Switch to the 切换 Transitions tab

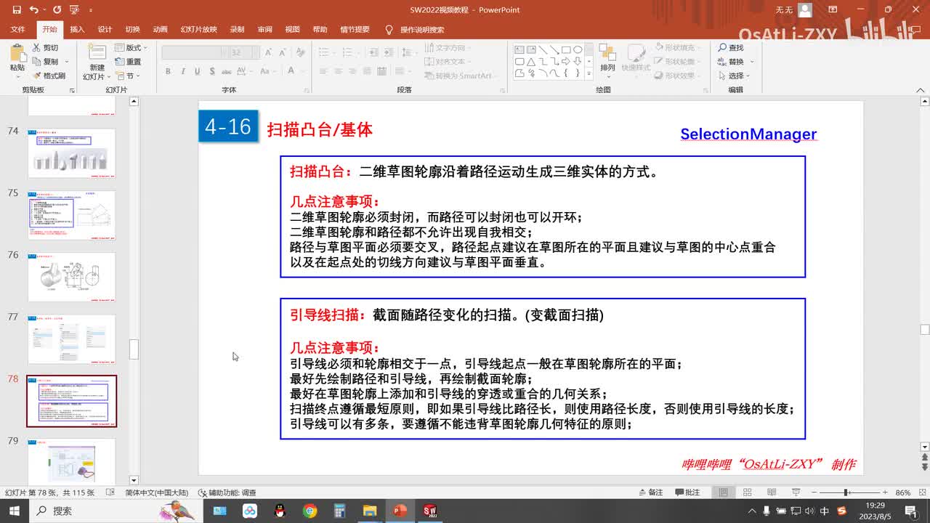pos(132,30)
